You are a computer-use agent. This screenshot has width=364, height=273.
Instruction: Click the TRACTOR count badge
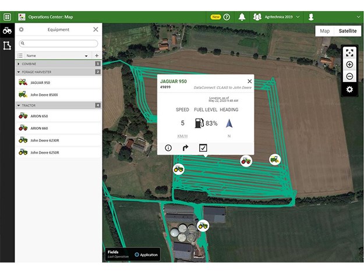(x=98, y=105)
